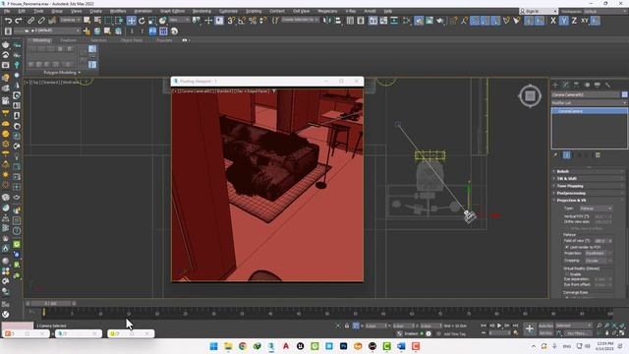Click the ViewCube in the top viewport
Screen dimensions: 629x354
pyautogui.click(x=530, y=95)
